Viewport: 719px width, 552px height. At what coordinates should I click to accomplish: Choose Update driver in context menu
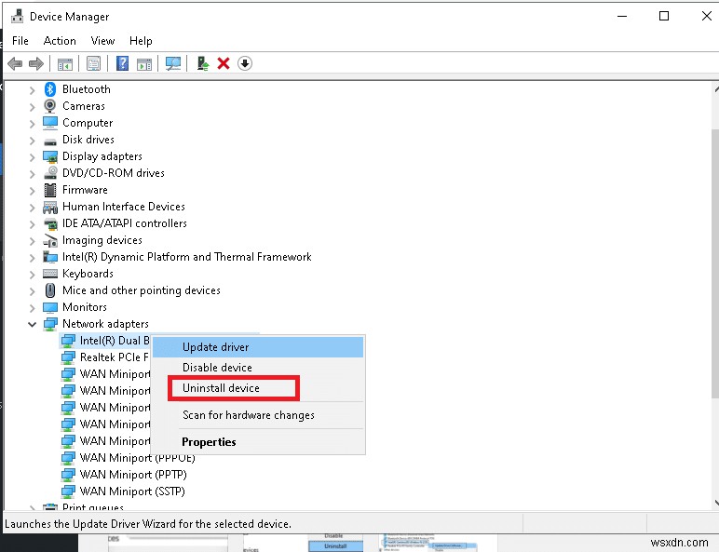click(x=258, y=347)
